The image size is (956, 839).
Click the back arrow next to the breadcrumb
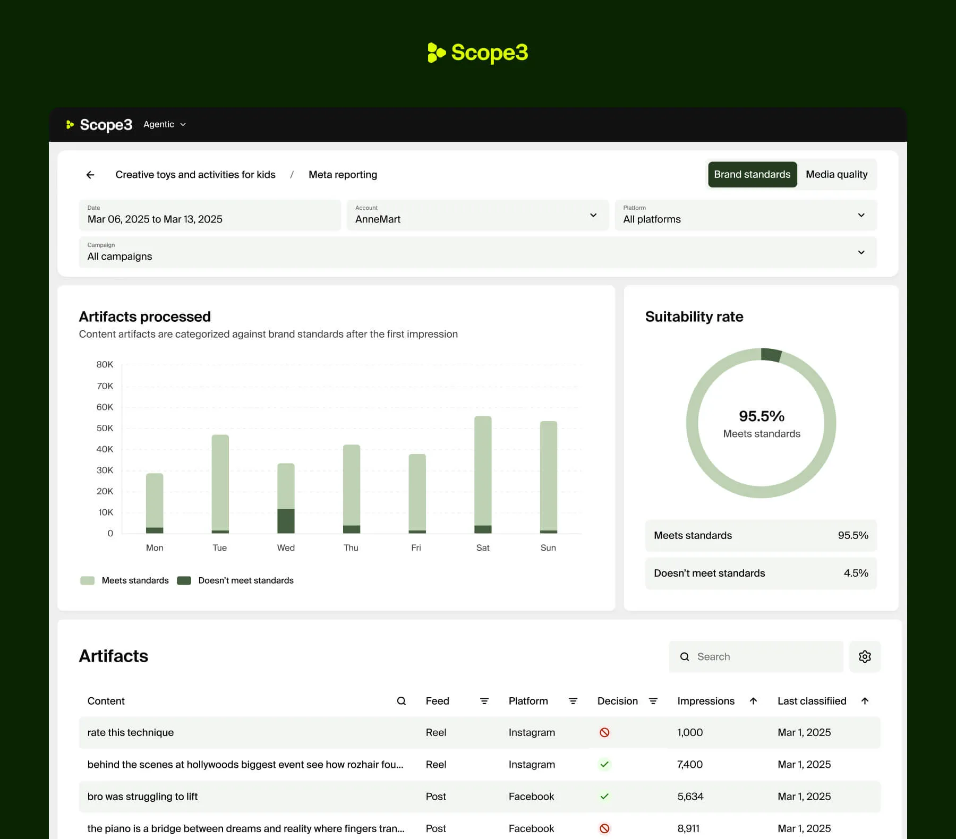(90, 174)
